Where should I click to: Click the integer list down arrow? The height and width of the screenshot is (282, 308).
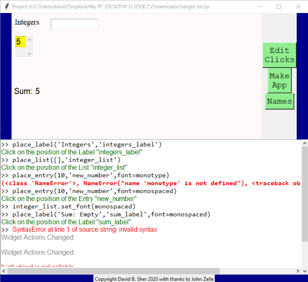(30, 54)
